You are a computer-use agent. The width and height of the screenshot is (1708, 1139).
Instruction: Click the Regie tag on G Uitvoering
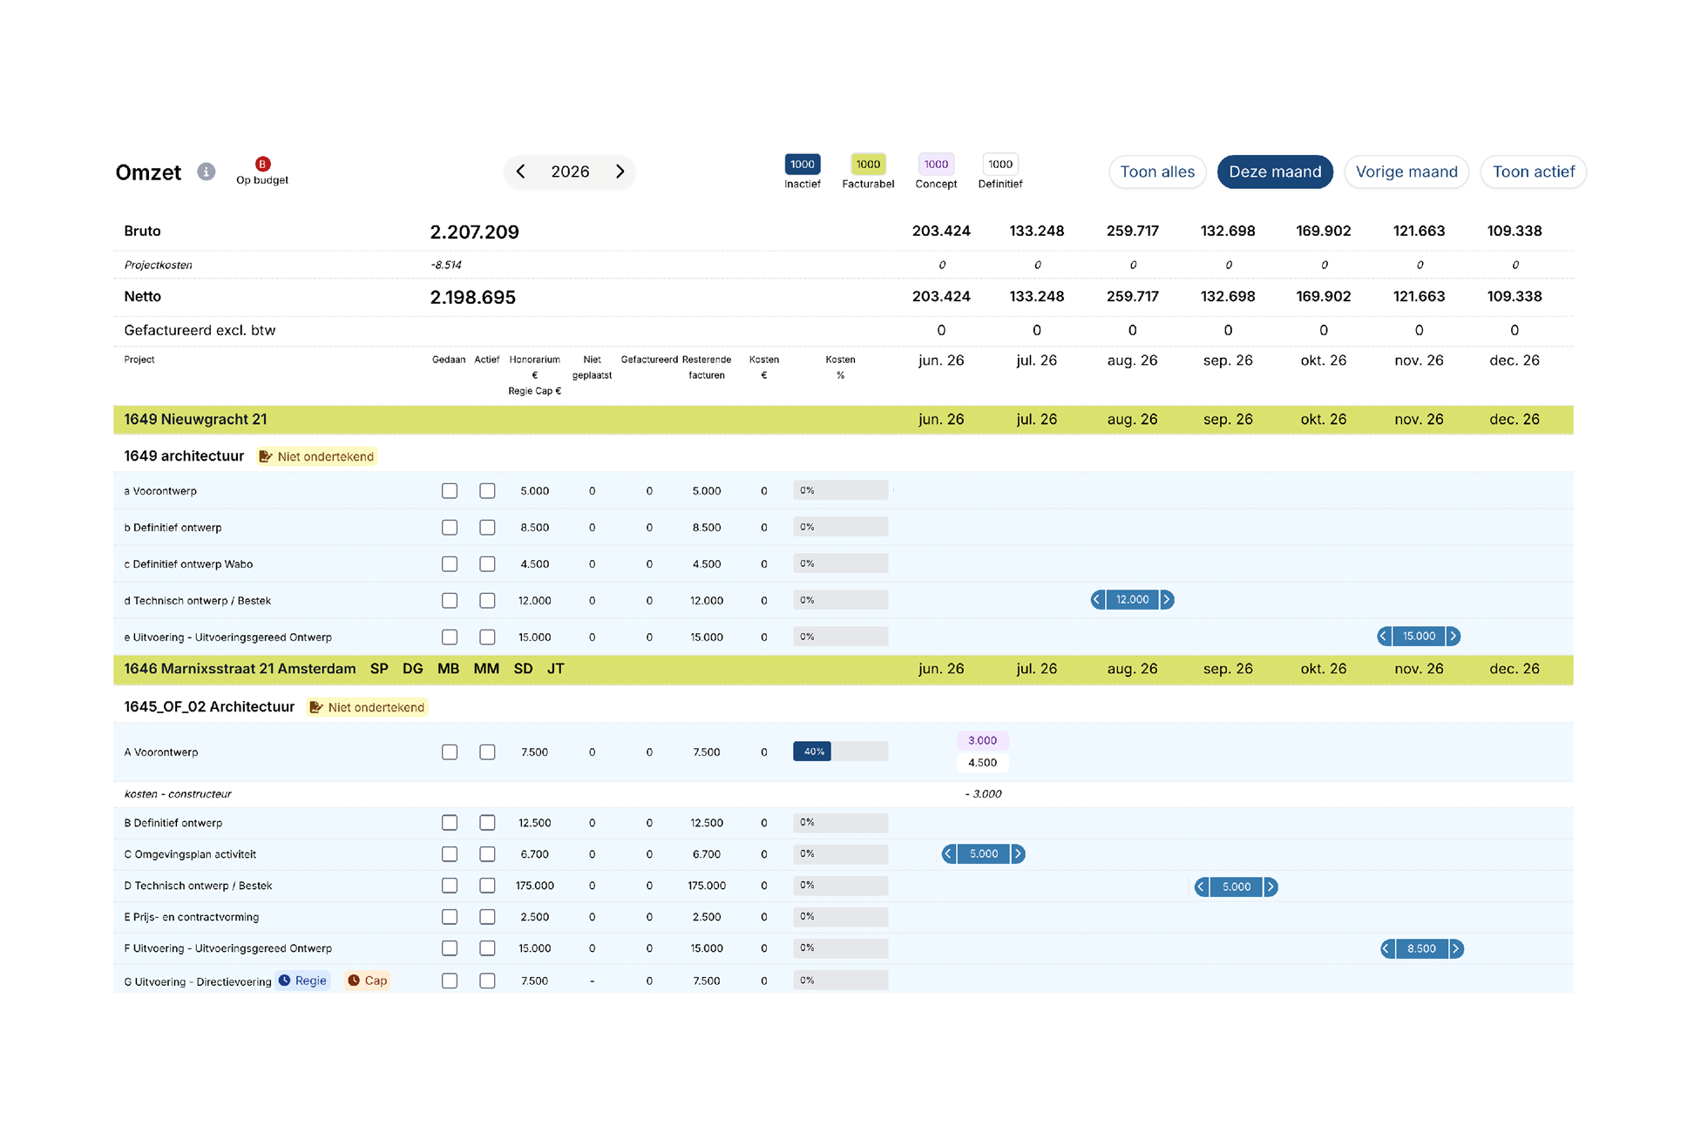303,981
